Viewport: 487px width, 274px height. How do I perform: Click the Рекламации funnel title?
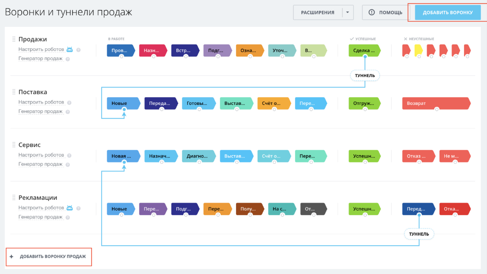pos(37,197)
